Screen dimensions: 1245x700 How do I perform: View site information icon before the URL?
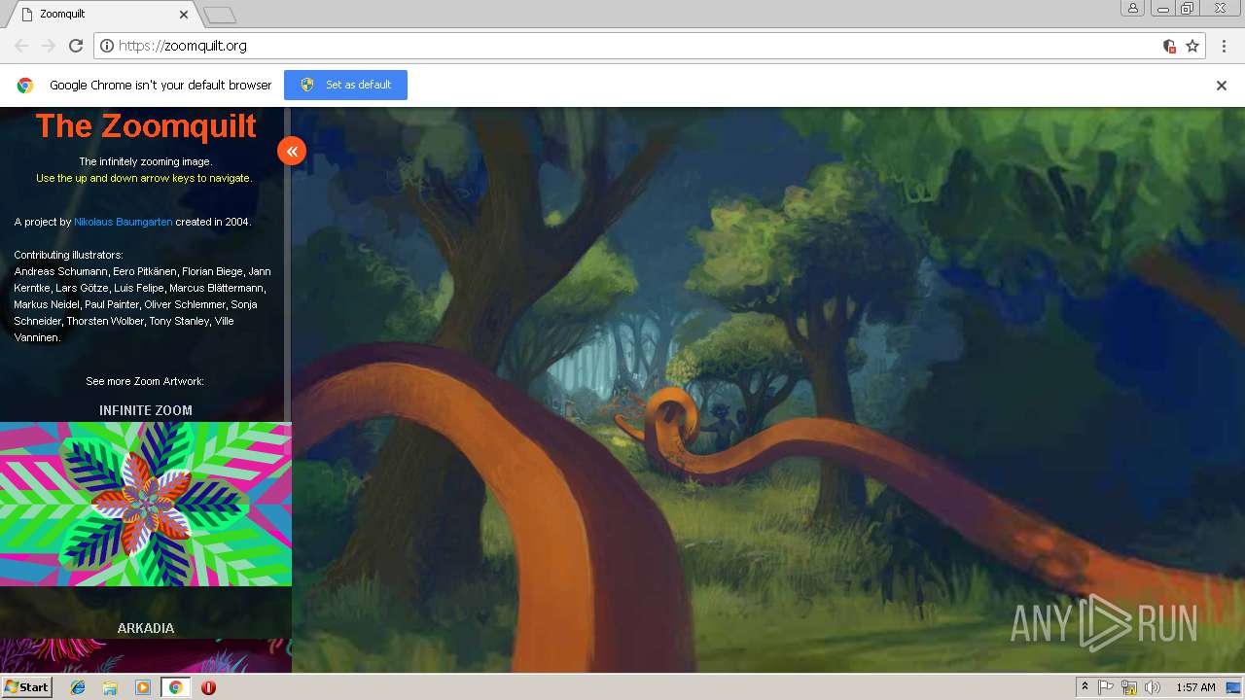pyautogui.click(x=107, y=46)
